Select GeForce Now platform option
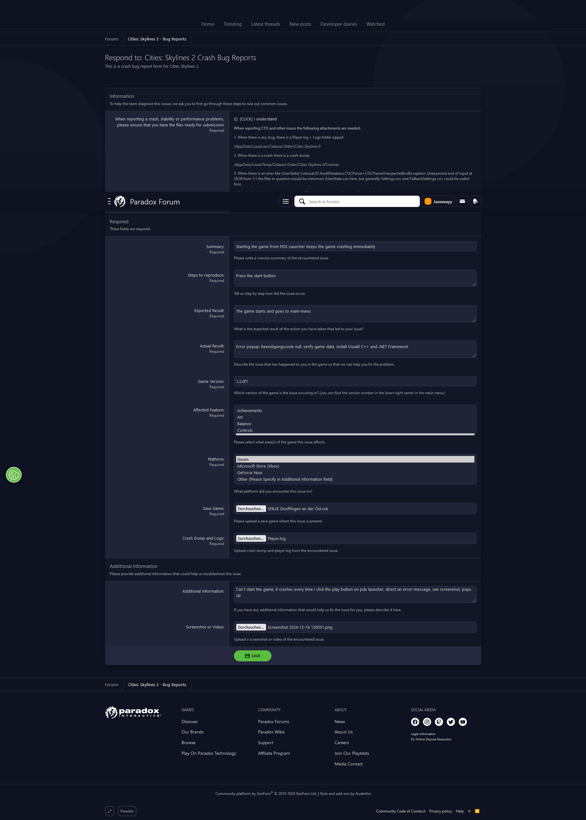The height and width of the screenshot is (820, 586). point(355,473)
